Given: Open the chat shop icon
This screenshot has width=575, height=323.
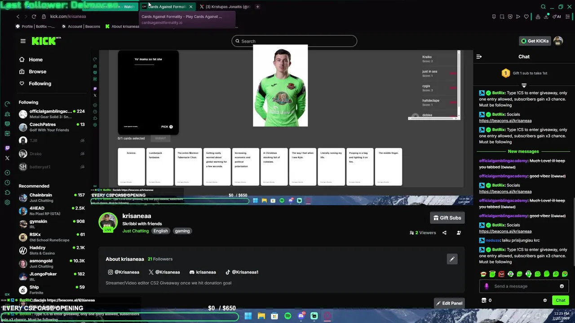Looking at the screenshot, I should [x=484, y=300].
